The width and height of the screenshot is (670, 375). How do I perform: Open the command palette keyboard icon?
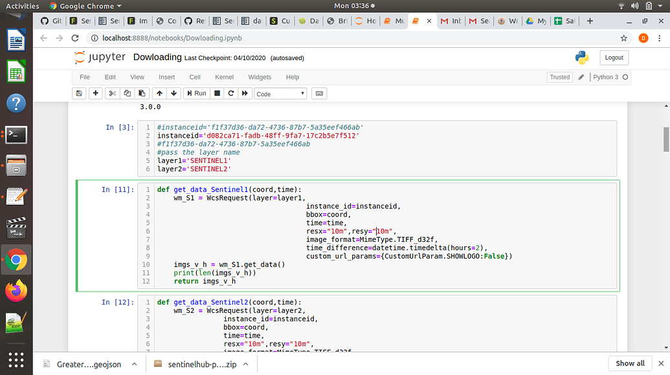[318, 94]
